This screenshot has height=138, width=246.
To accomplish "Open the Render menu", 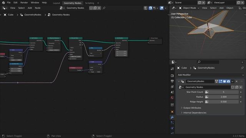I will pos(24,3).
